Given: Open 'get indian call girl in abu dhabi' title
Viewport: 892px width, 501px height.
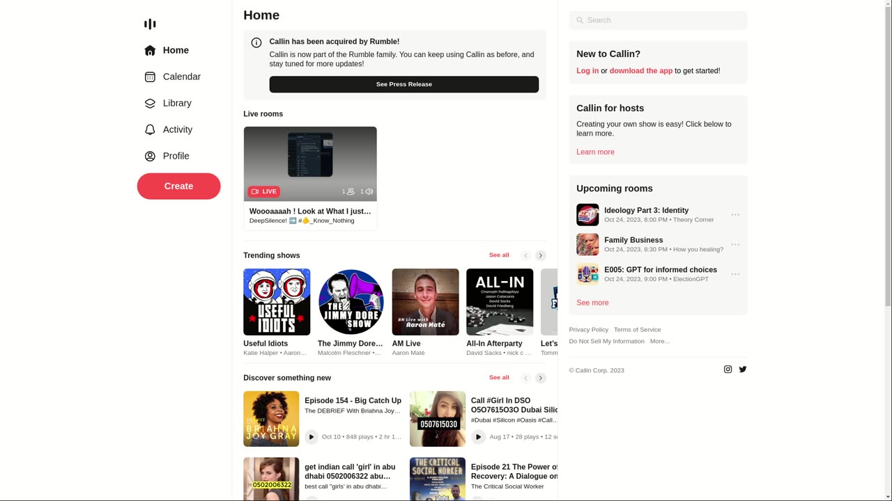Looking at the screenshot, I should [350, 472].
